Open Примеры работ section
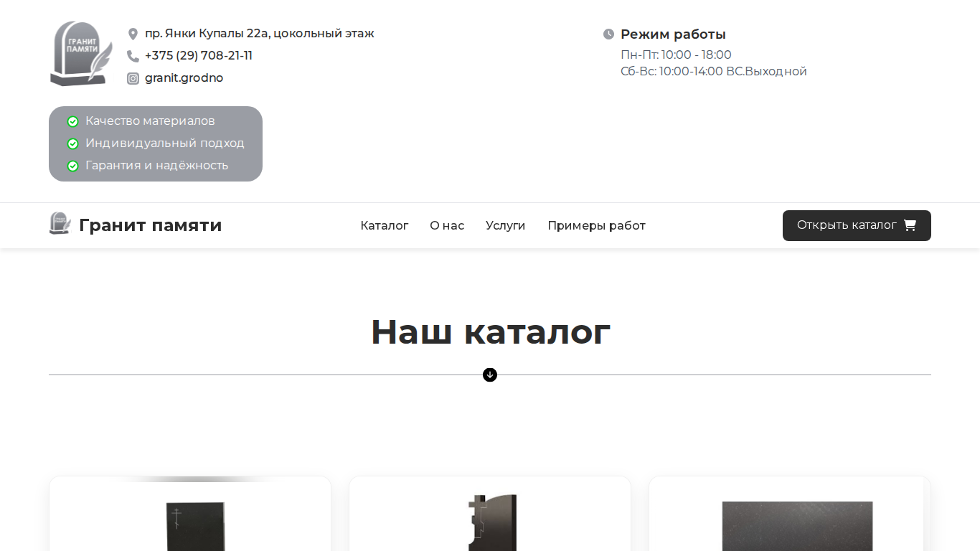 [x=597, y=225]
